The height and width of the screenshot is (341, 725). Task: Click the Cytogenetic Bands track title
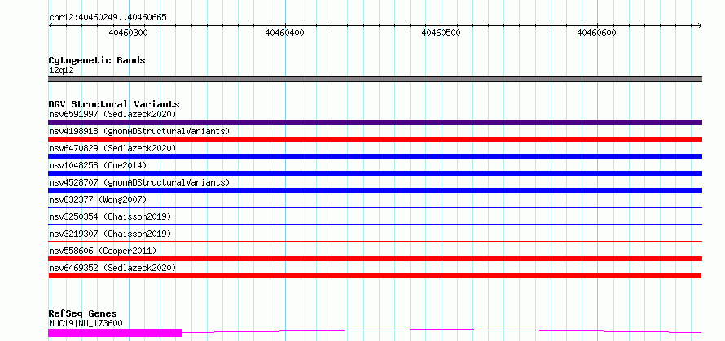coord(97,60)
